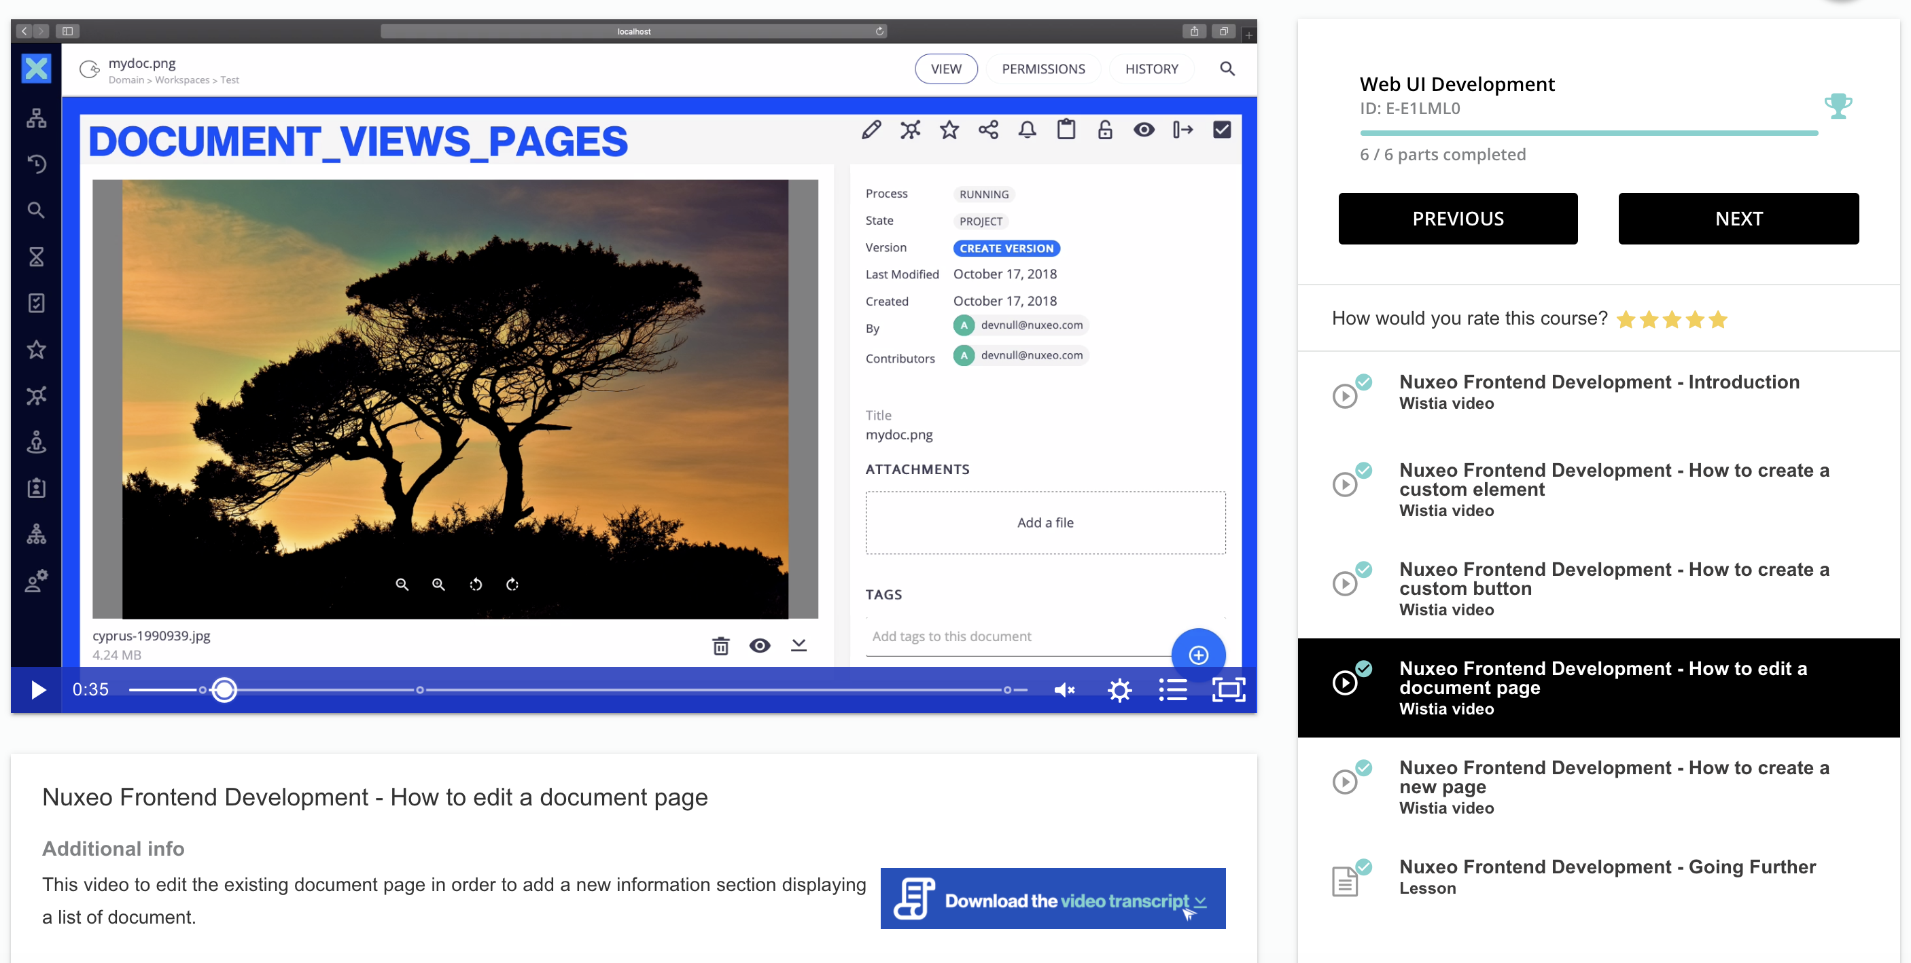Click the course trophy icon

[1838, 106]
